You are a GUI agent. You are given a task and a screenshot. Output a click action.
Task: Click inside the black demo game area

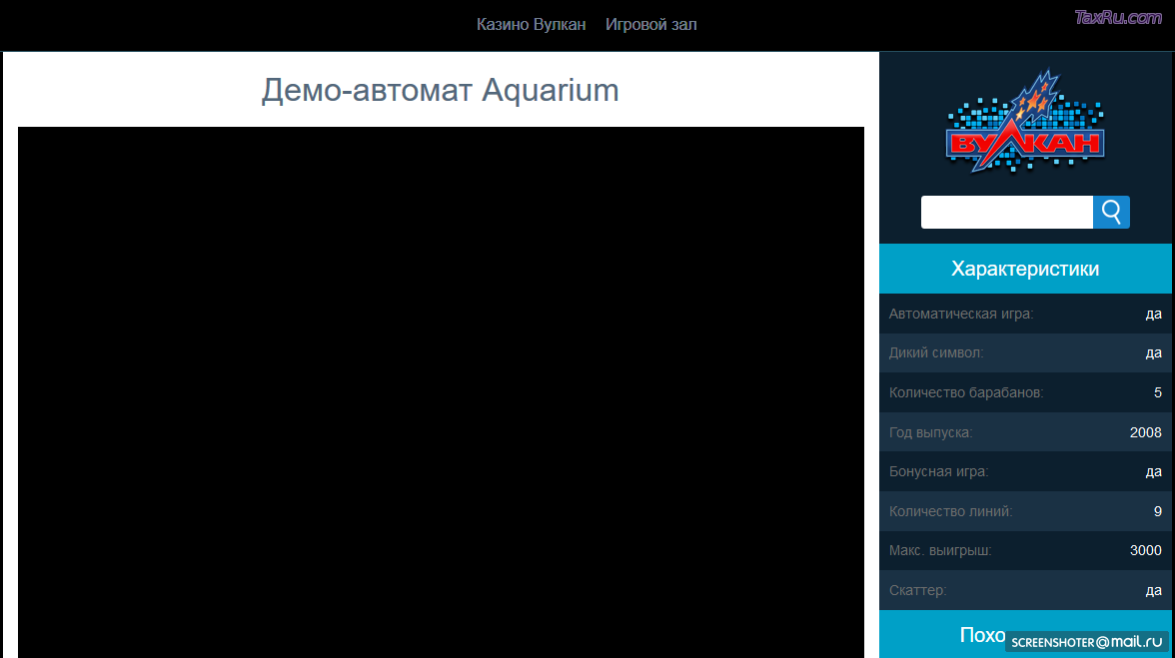click(x=441, y=391)
